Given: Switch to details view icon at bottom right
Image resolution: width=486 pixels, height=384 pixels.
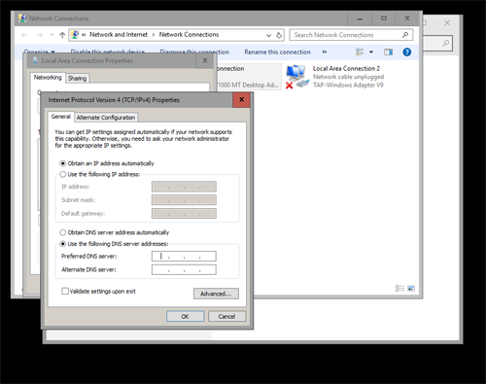Looking at the screenshot, I should (x=399, y=289).
